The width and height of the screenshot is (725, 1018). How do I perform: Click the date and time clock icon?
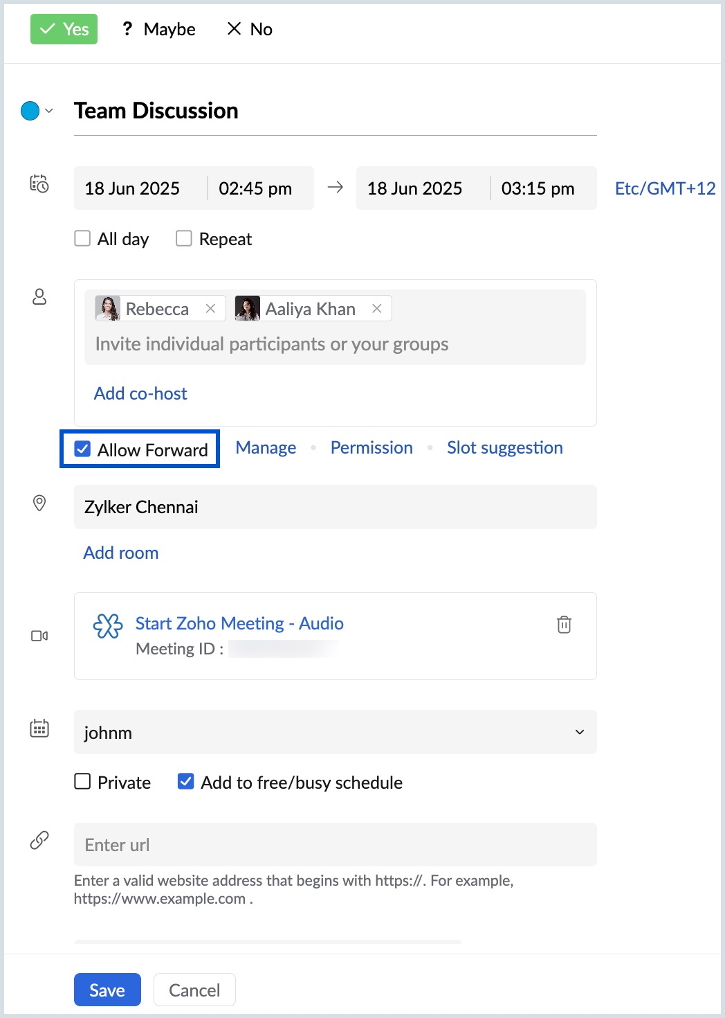point(39,184)
